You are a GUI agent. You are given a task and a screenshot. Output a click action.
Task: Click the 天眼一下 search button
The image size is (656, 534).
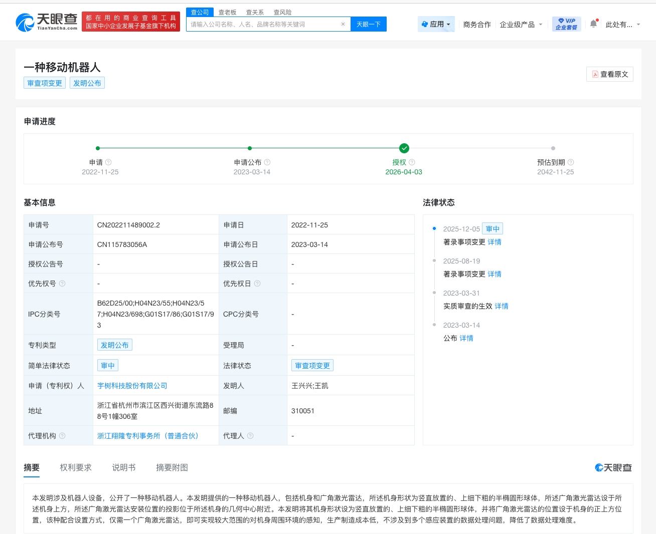point(369,24)
